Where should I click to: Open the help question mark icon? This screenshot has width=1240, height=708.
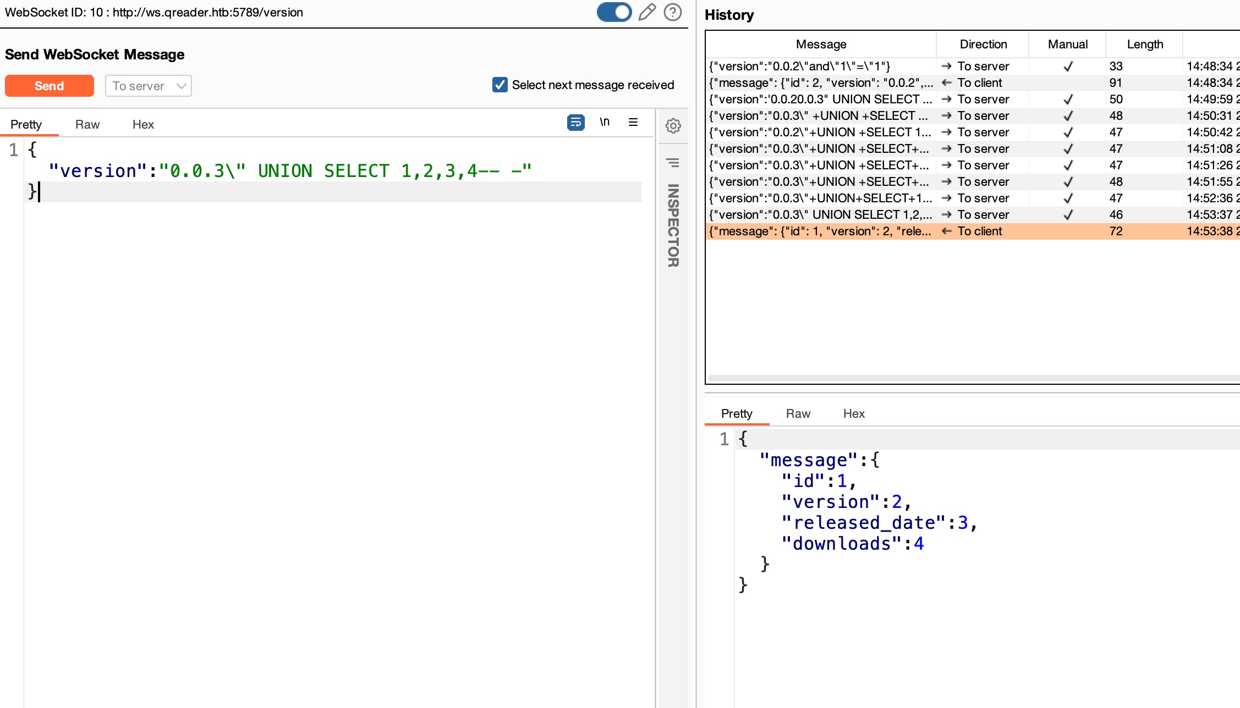tap(672, 12)
